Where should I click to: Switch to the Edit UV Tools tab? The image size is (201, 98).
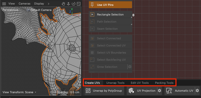click(140, 83)
